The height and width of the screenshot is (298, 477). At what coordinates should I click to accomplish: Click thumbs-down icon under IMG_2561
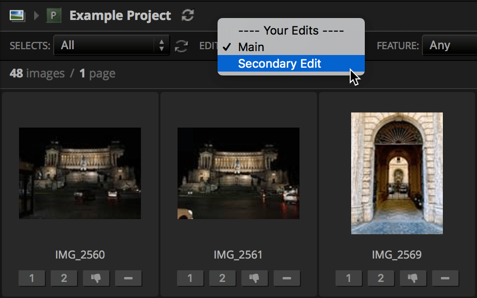[254, 279]
